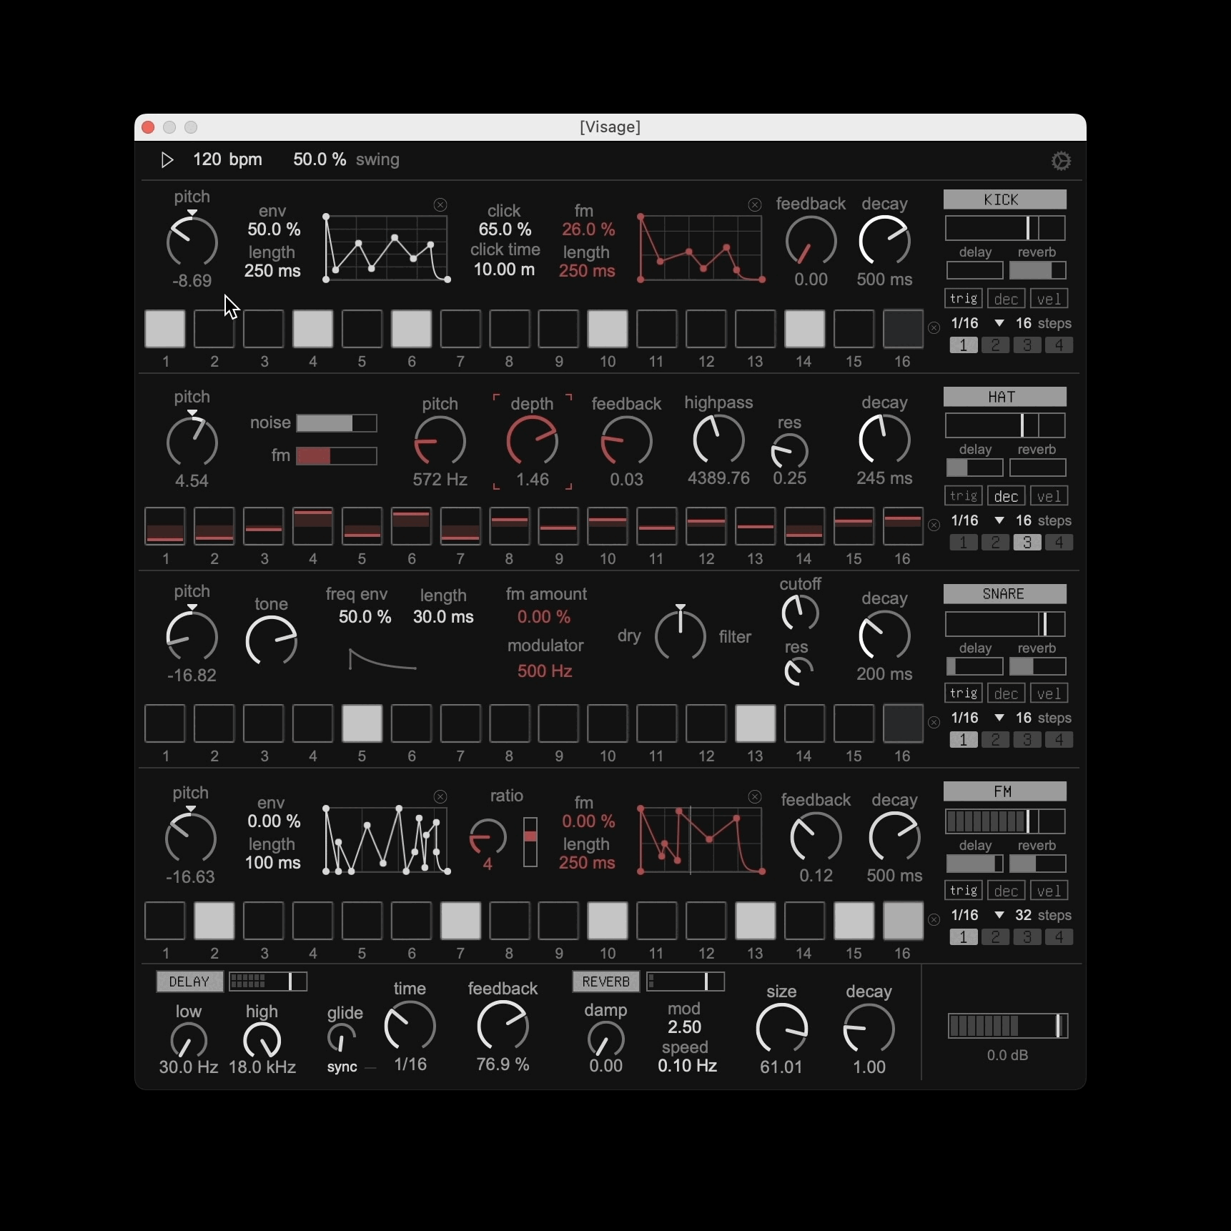Activate step 3 in the KICK sequencer
Image resolution: width=1231 pixels, height=1231 pixels.
(x=262, y=329)
